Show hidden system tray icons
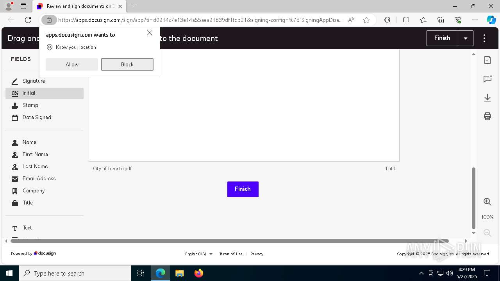 tap(421, 273)
